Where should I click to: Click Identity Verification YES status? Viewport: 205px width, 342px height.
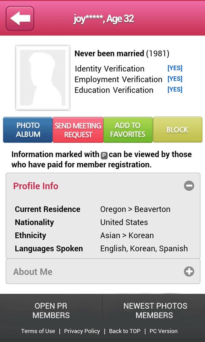tap(175, 68)
